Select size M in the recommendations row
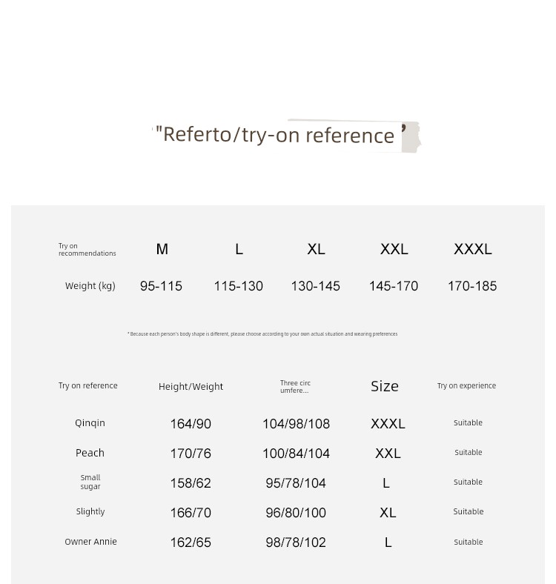This screenshot has width=556, height=584. [x=162, y=250]
